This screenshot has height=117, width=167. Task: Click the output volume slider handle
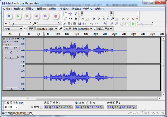(x=13, y=24)
